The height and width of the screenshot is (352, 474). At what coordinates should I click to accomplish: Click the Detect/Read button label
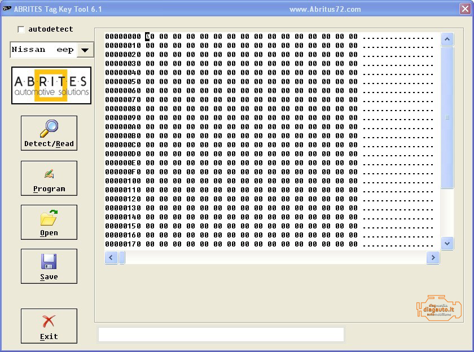click(49, 144)
